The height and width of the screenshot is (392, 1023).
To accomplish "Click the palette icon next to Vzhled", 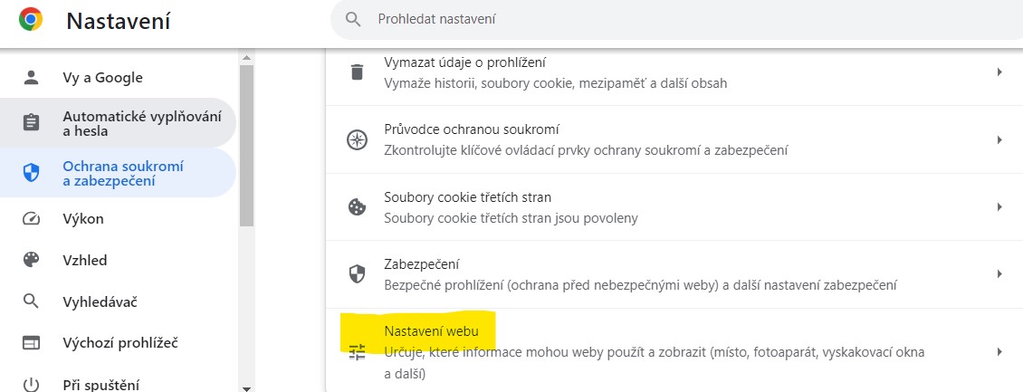I will point(31,260).
